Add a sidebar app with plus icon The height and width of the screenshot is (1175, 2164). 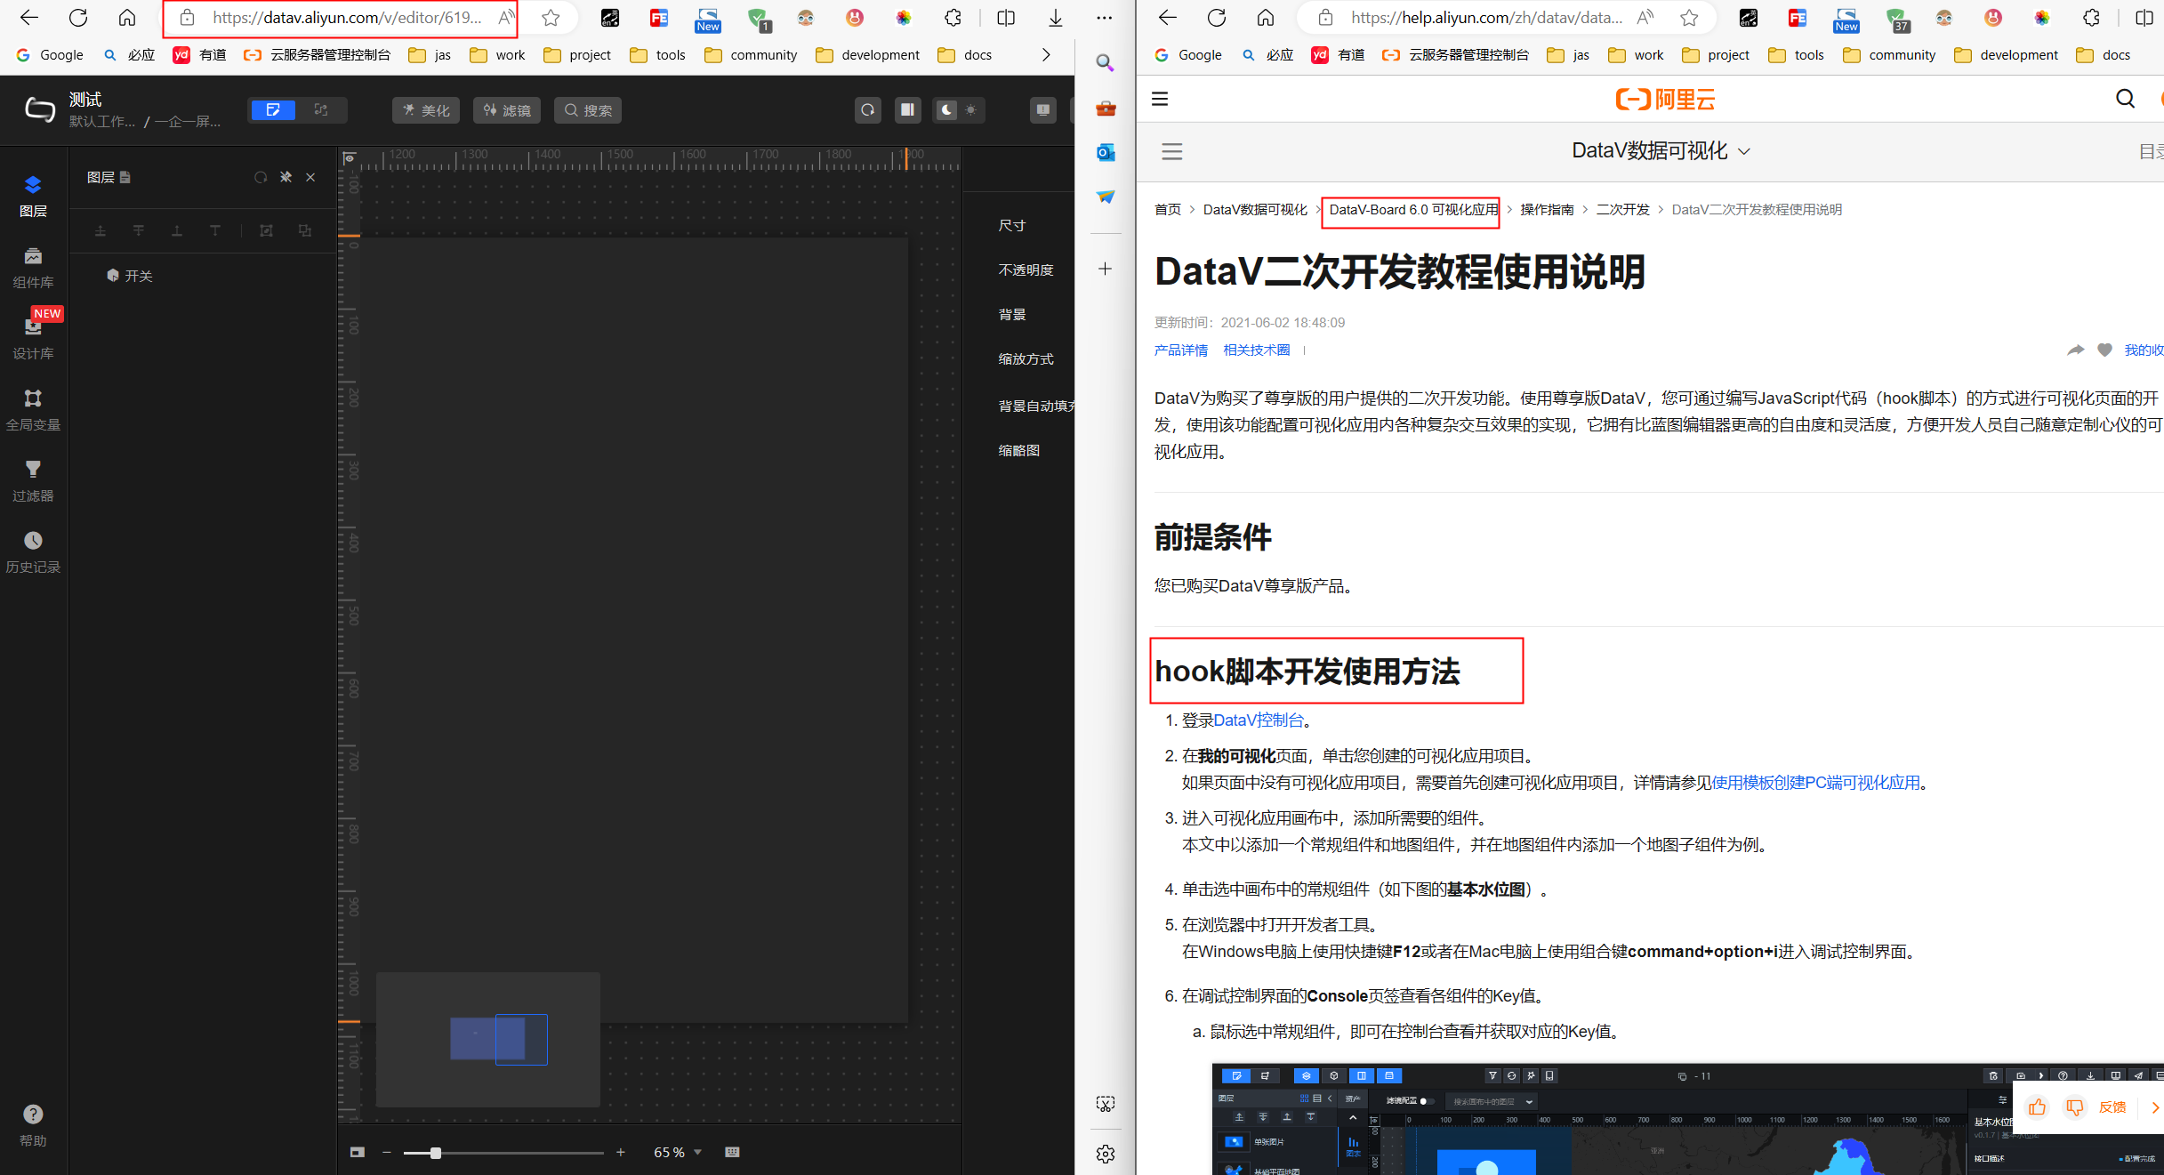point(1105,269)
